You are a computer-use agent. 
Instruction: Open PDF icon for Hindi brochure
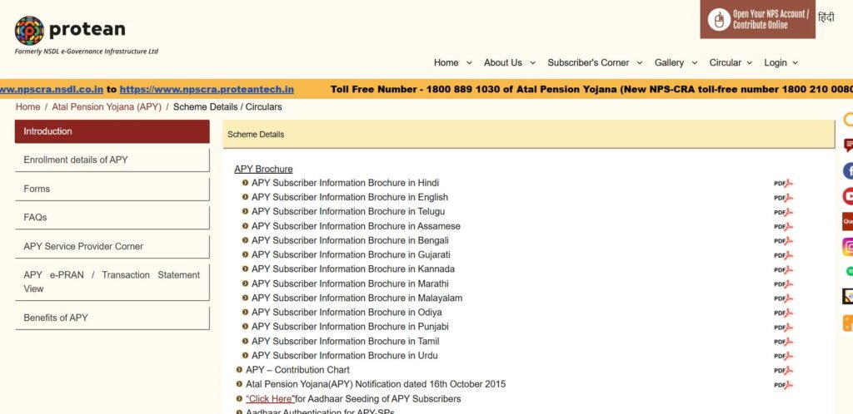[783, 184]
